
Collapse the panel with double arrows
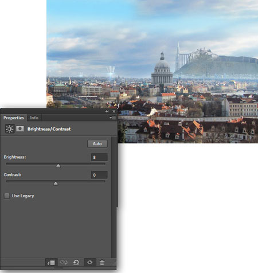[107, 111]
